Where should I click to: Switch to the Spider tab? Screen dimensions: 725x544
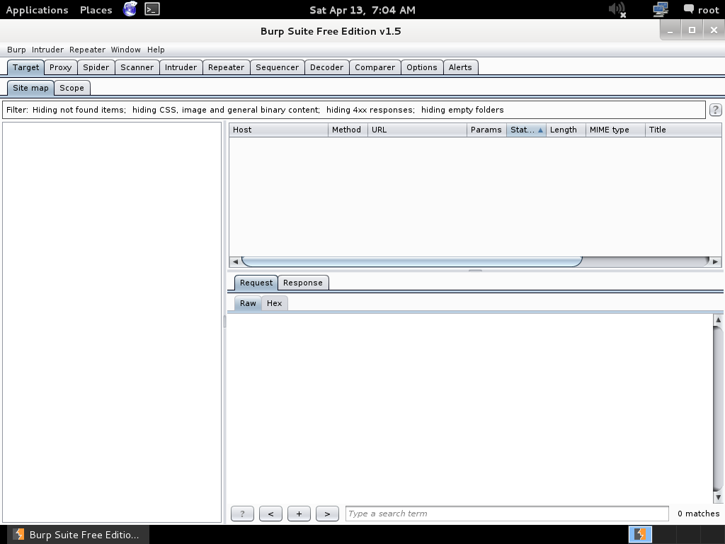pos(96,67)
